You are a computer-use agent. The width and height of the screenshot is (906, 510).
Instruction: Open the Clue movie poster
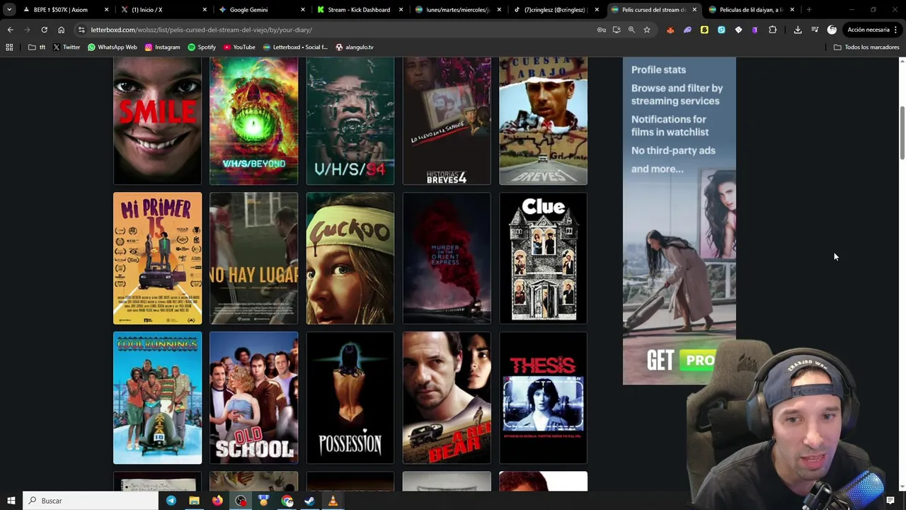click(543, 258)
